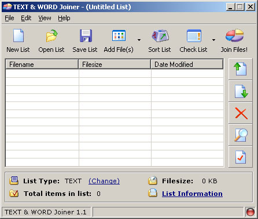This screenshot has height=219, width=258.
Task: Start joining with the Join Files! icon
Action: click(x=235, y=36)
